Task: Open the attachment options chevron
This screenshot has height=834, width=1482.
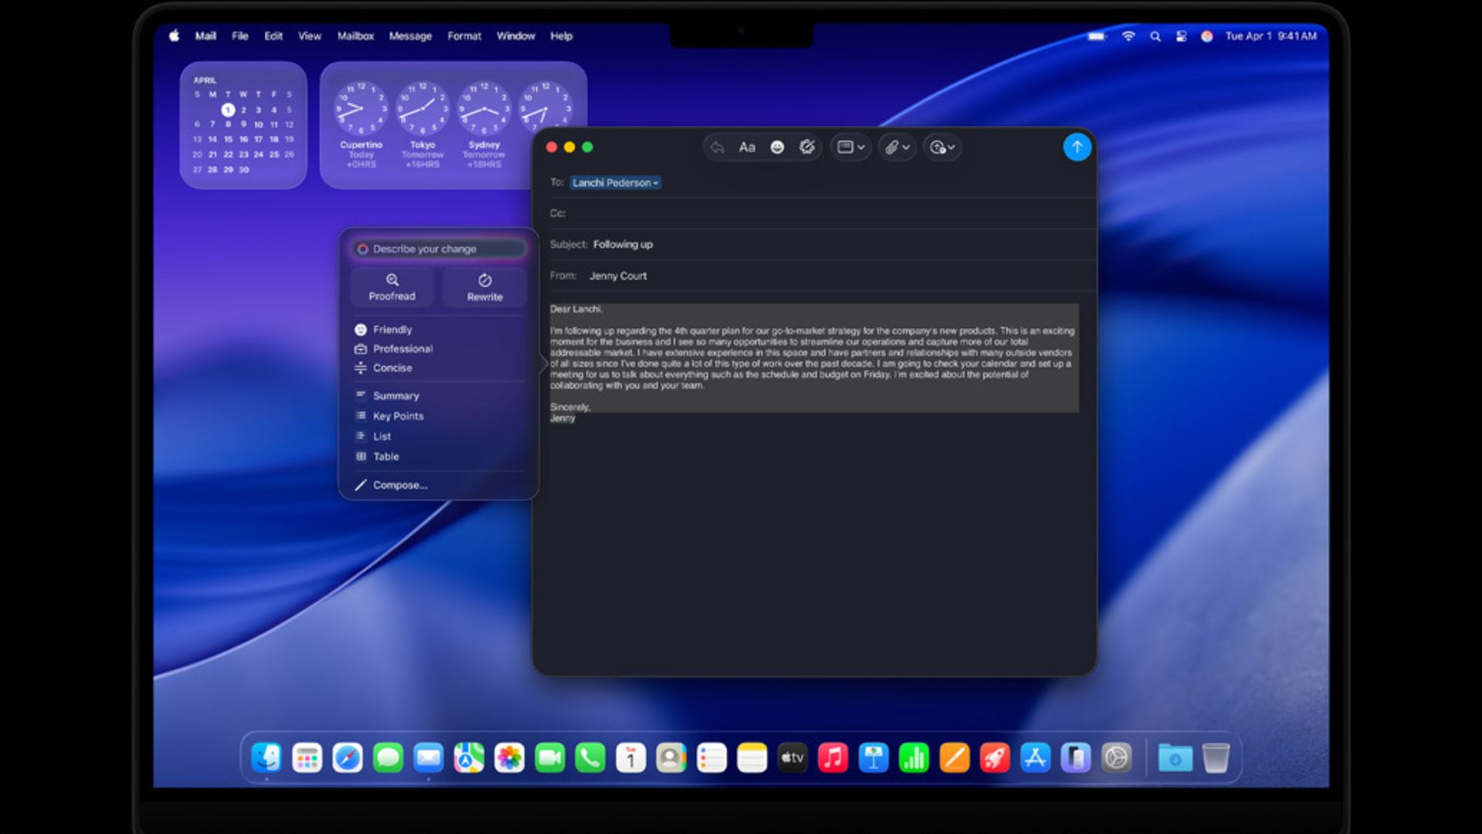Action: coord(905,147)
